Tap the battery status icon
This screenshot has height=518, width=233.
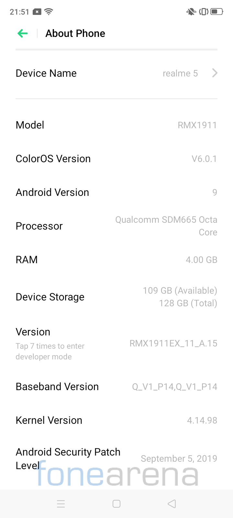[x=216, y=12]
